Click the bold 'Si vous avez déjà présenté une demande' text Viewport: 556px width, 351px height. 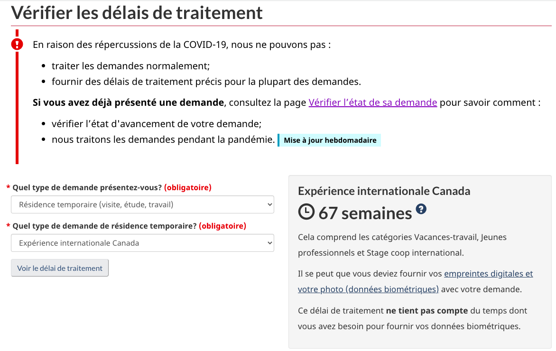click(128, 102)
